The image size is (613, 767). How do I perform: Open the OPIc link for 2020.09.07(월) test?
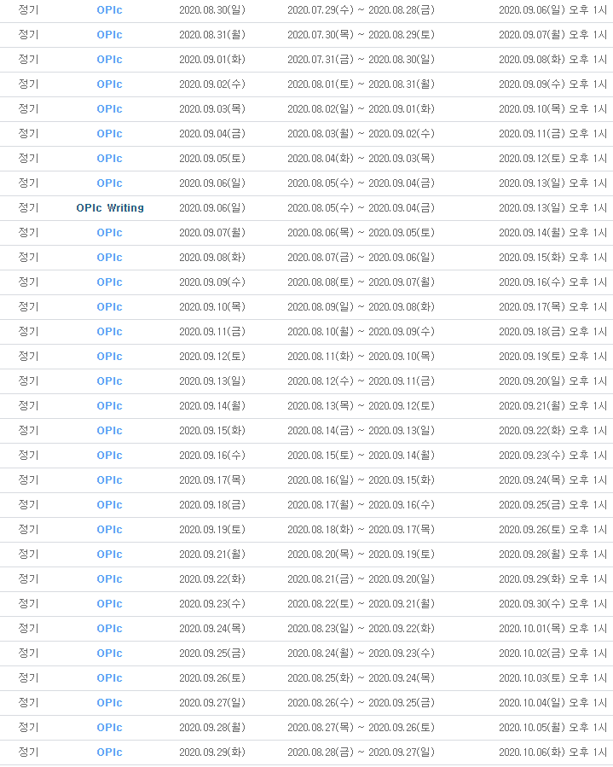(109, 233)
